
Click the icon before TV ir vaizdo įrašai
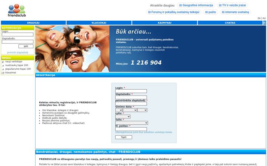tap(220, 6)
